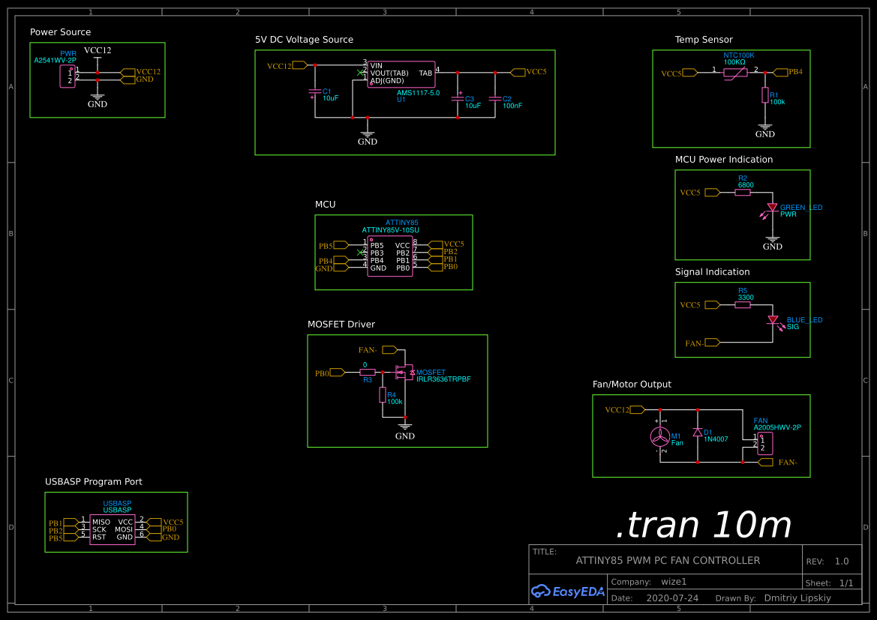Select the IRLR3636TRPBF MOSFET symbol
This screenshot has height=620, width=877.
click(x=405, y=372)
